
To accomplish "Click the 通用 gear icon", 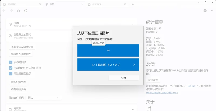I will (x=10, y=24).
